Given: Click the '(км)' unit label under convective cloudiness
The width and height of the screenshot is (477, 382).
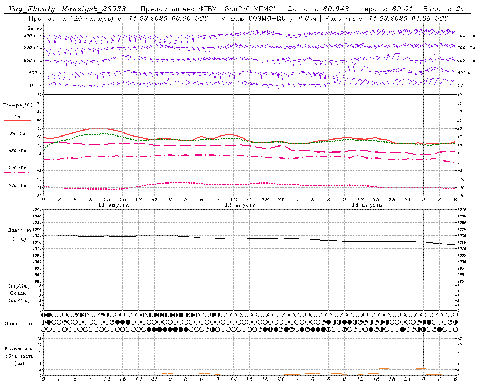Looking at the screenshot, I should click(19, 363).
